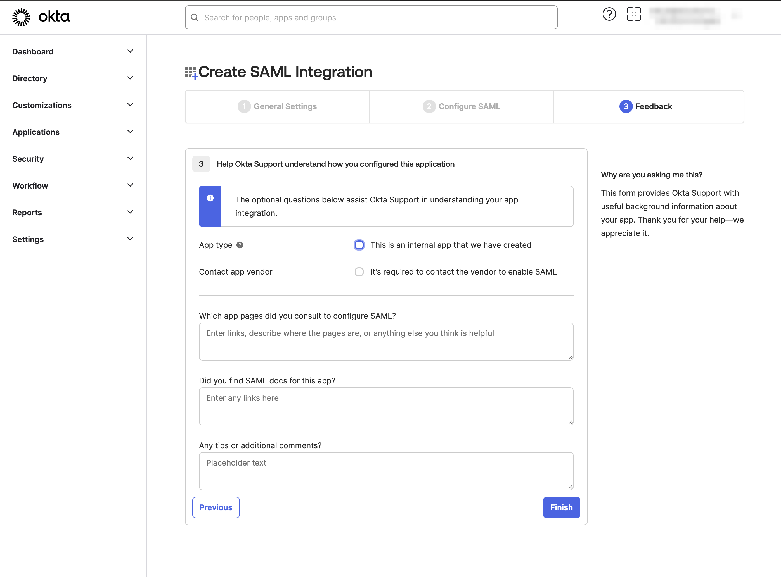Expand the Workflow menu chevron
This screenshot has width=781, height=577.
click(x=130, y=185)
